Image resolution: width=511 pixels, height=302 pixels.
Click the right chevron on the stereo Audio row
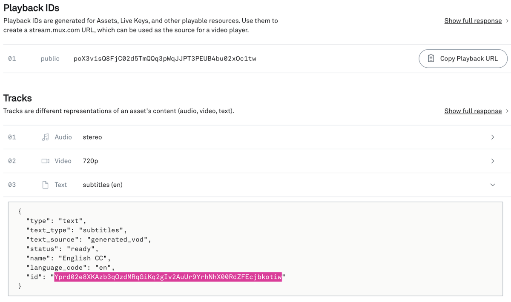click(492, 137)
